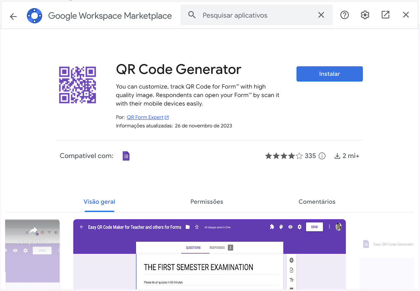
Task: Click the add title Tt icon
Action: point(291,280)
